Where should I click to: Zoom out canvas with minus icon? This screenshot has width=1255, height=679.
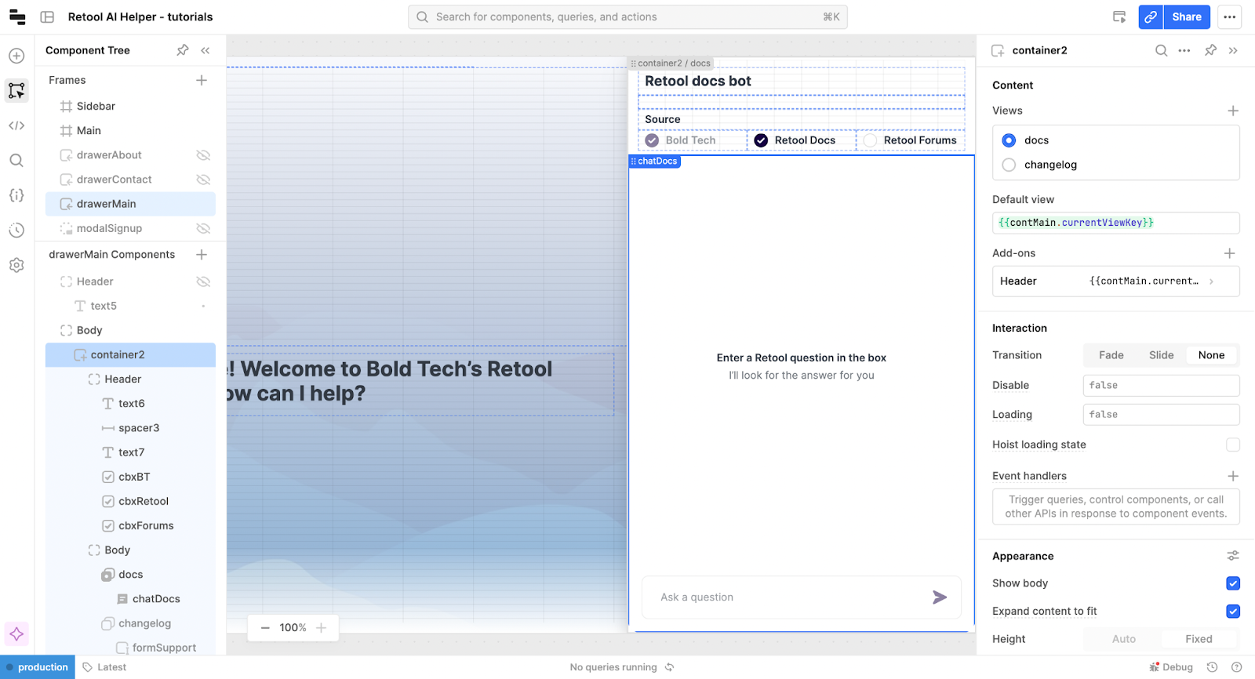[265, 628]
